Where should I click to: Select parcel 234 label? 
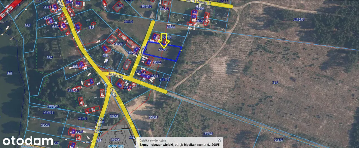click(50, 57)
